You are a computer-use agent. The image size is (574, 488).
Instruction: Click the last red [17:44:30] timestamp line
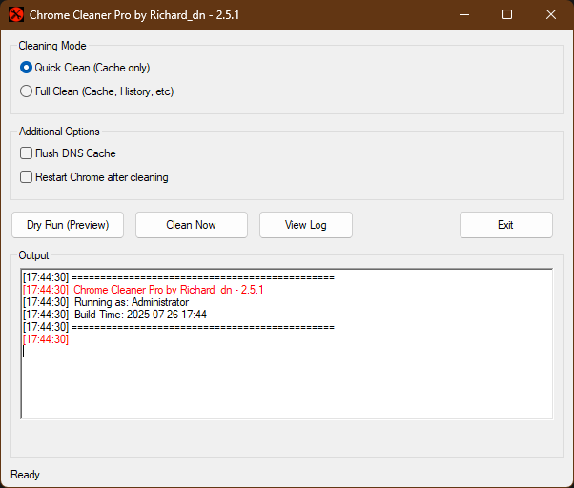click(x=46, y=339)
